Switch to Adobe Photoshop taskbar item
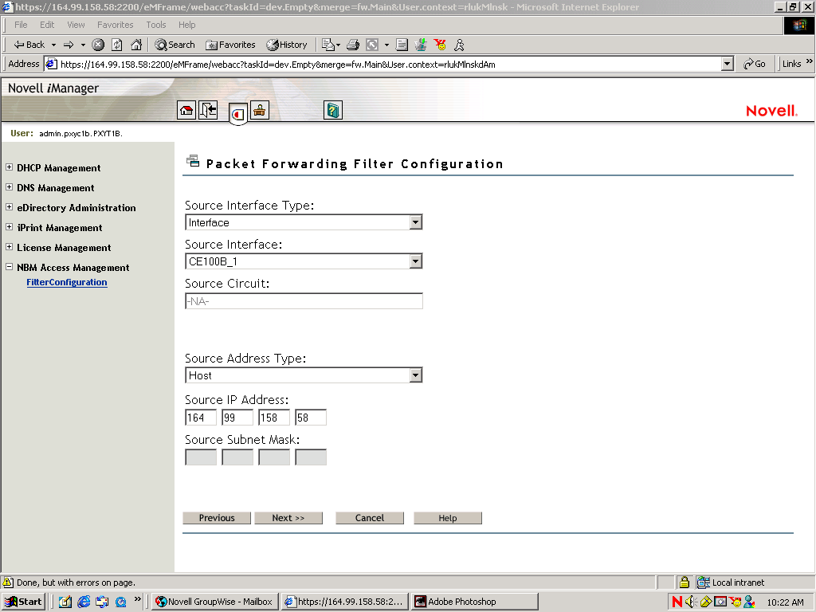This screenshot has width=816, height=612. click(473, 602)
